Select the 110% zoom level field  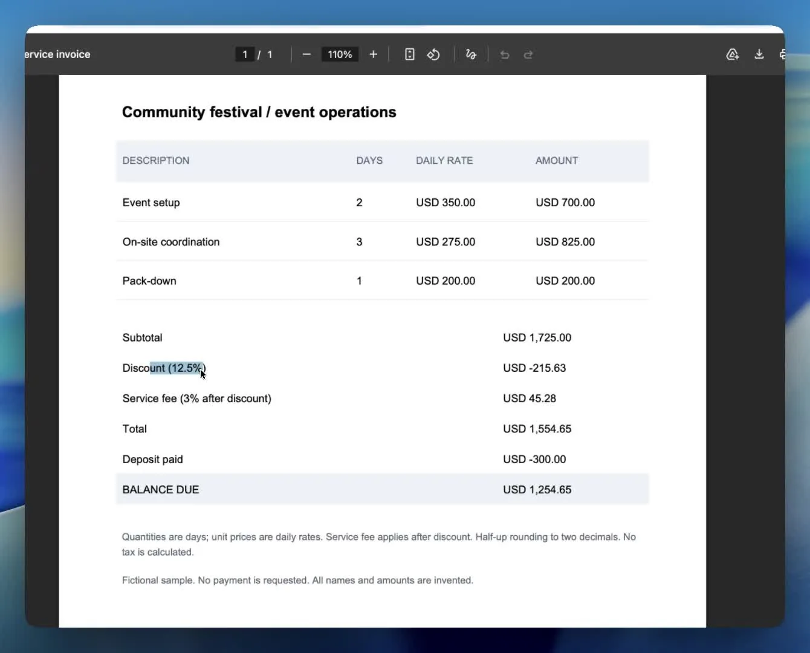[340, 54]
